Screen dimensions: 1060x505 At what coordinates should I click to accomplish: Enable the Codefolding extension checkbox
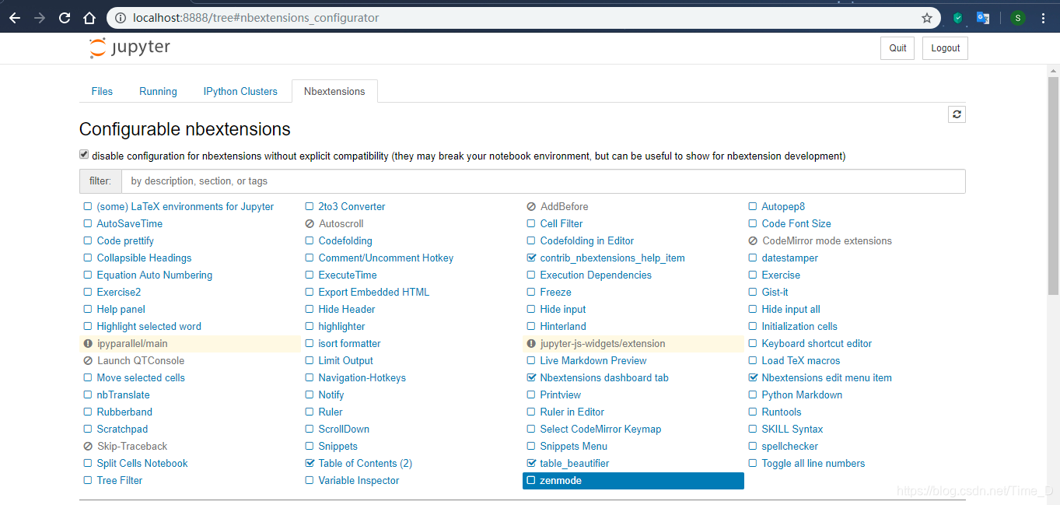point(310,240)
